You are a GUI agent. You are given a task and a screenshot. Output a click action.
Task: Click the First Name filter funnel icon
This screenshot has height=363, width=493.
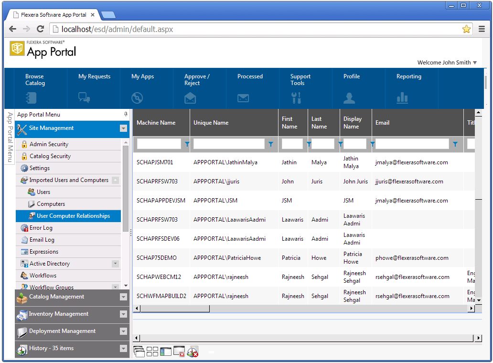309,144
